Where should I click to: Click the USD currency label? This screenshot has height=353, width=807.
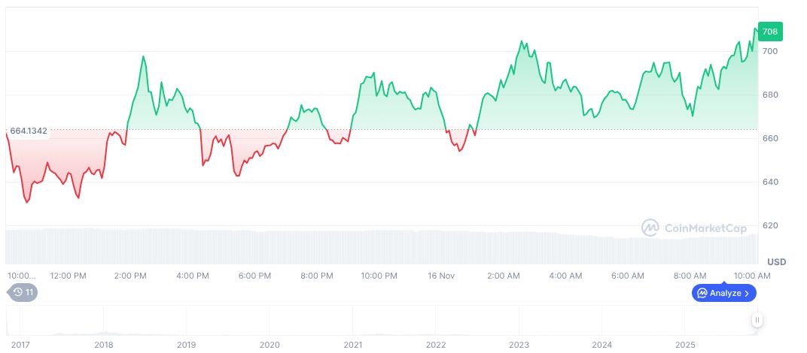point(776,261)
